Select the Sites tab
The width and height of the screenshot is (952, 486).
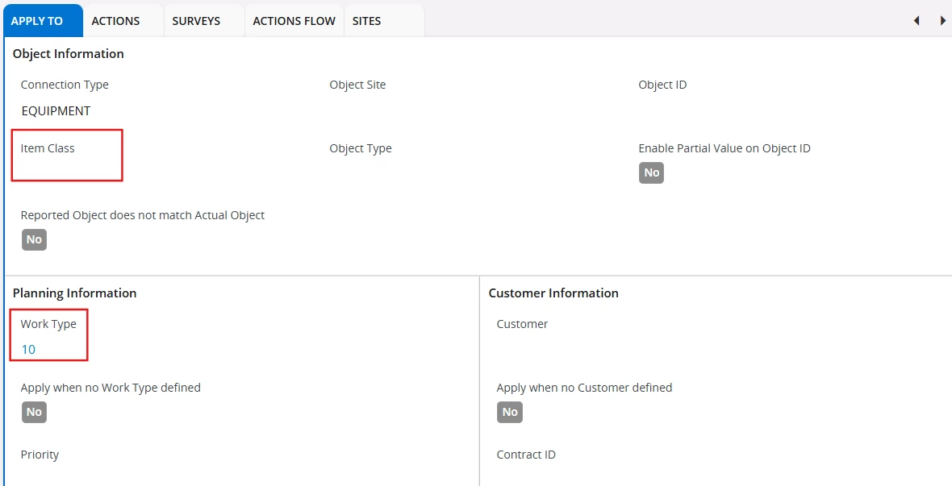(x=366, y=21)
